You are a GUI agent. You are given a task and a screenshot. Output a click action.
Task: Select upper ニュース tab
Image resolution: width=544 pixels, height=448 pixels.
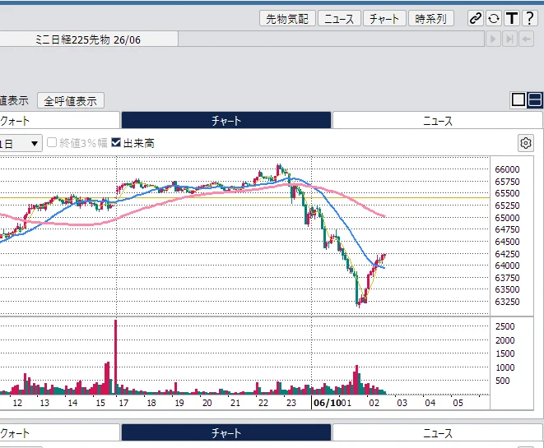[x=437, y=120]
